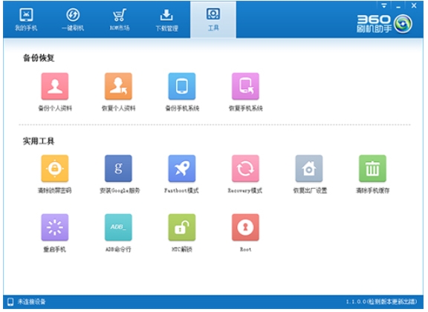Open 清除锁屏密码 lock icon
Viewport: 428px width, 312px height.
55,169
